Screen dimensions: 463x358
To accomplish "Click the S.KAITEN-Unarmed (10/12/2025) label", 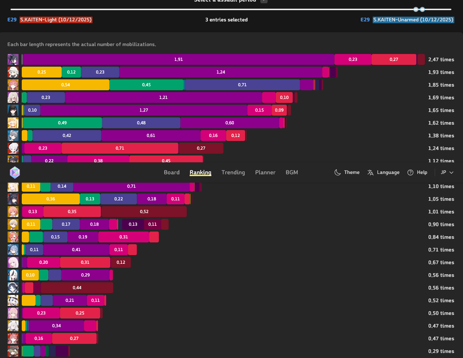I will 413,20.
